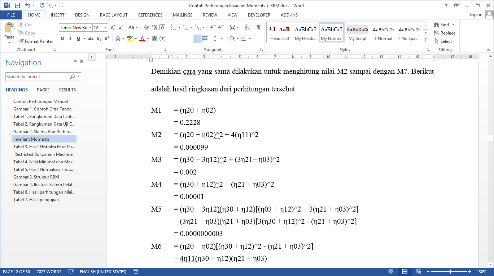This screenshot has width=494, height=276.
Task: Click the Save icon in Quick Access Toolbar
Action: coord(17,5)
